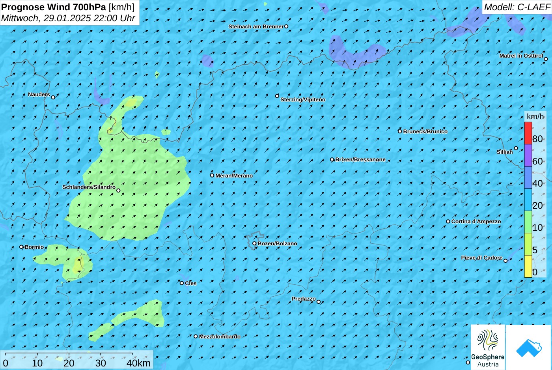
Task: Click the green 10 km/h legend swatch
Action: coord(528,222)
